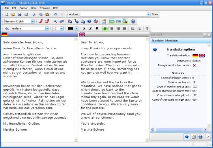
Task: Open a file with the folder icon
Action: pos(13,14)
